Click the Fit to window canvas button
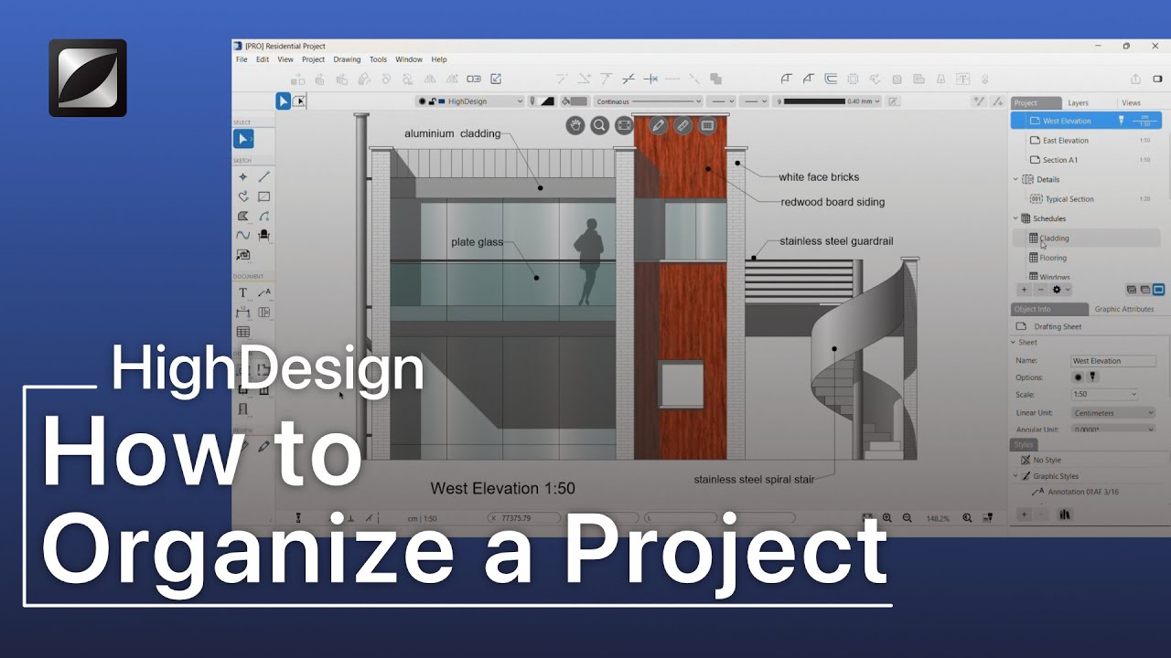Viewport: 1171px width, 658px height. 624,125
